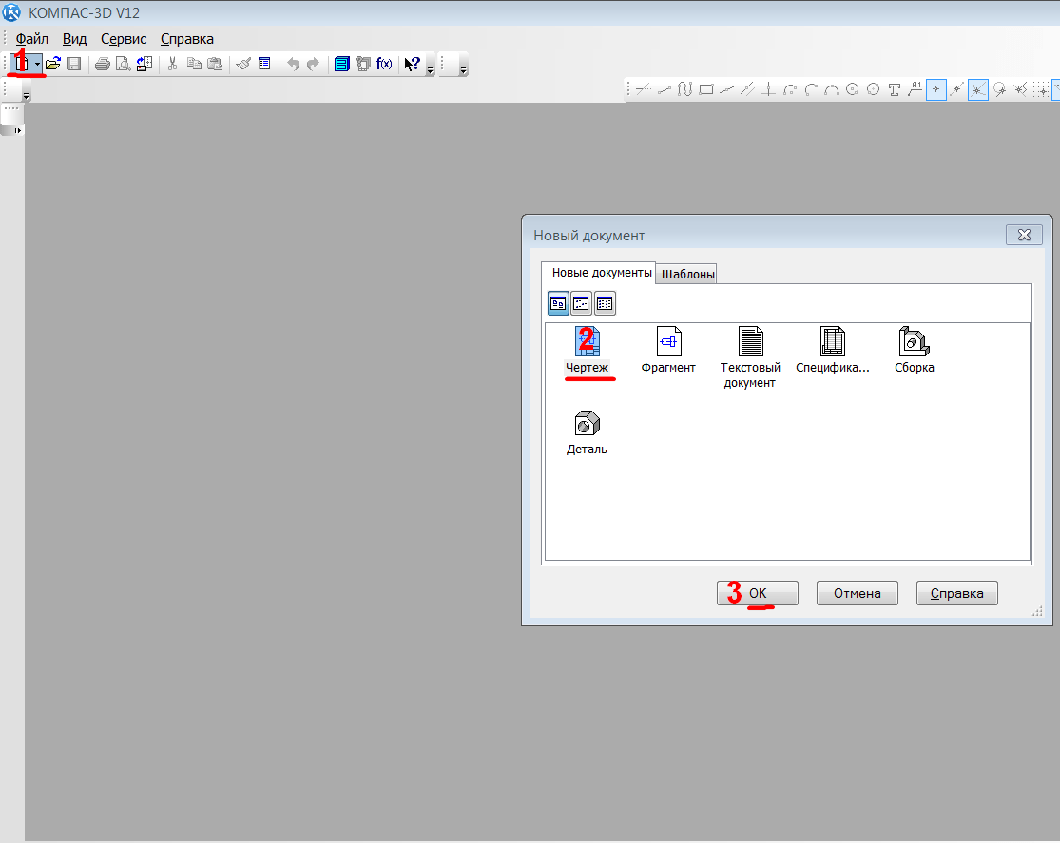Viewport: 1060px width, 843px height.
Task: Toggle the normal snap
Action: [x=1020, y=89]
